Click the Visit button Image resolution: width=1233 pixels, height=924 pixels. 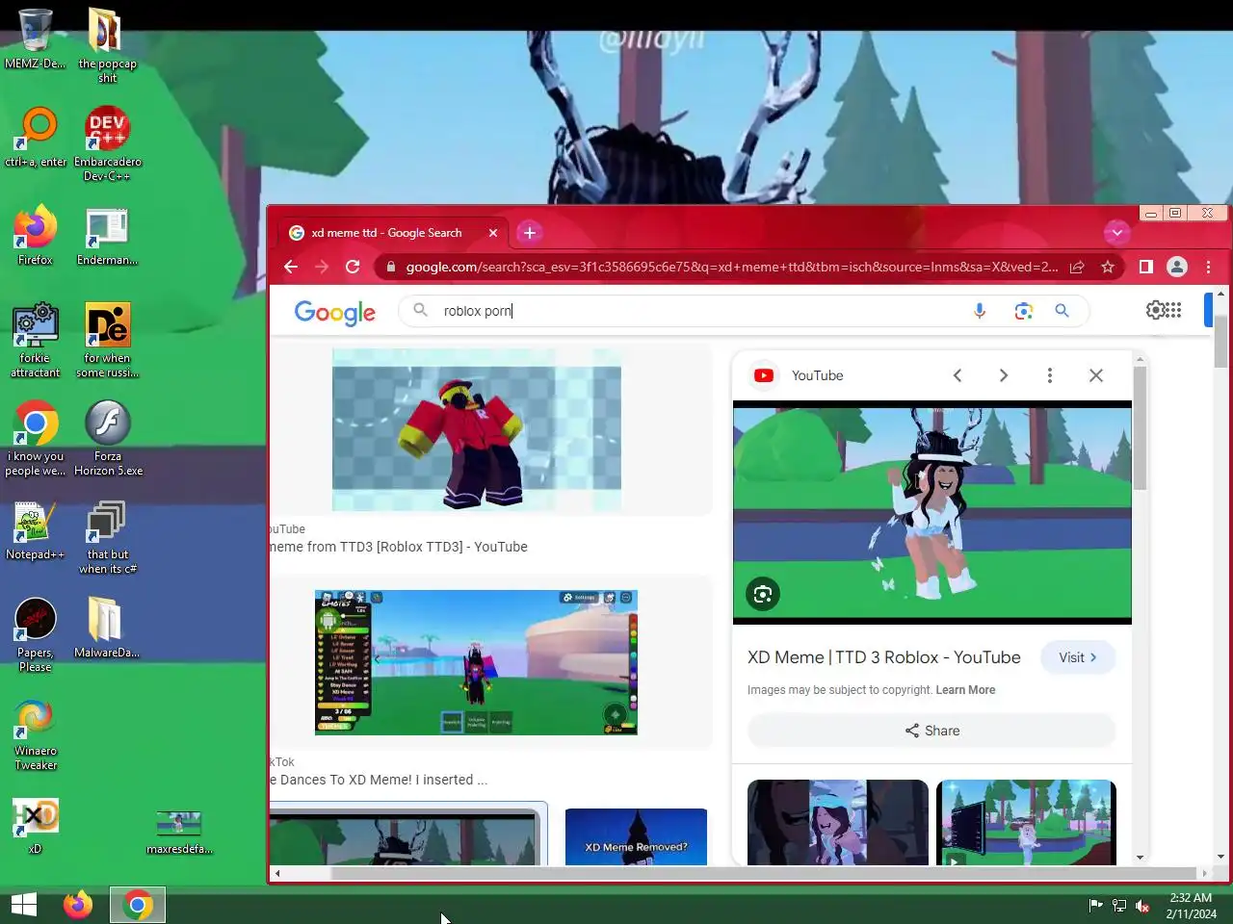pos(1078,657)
